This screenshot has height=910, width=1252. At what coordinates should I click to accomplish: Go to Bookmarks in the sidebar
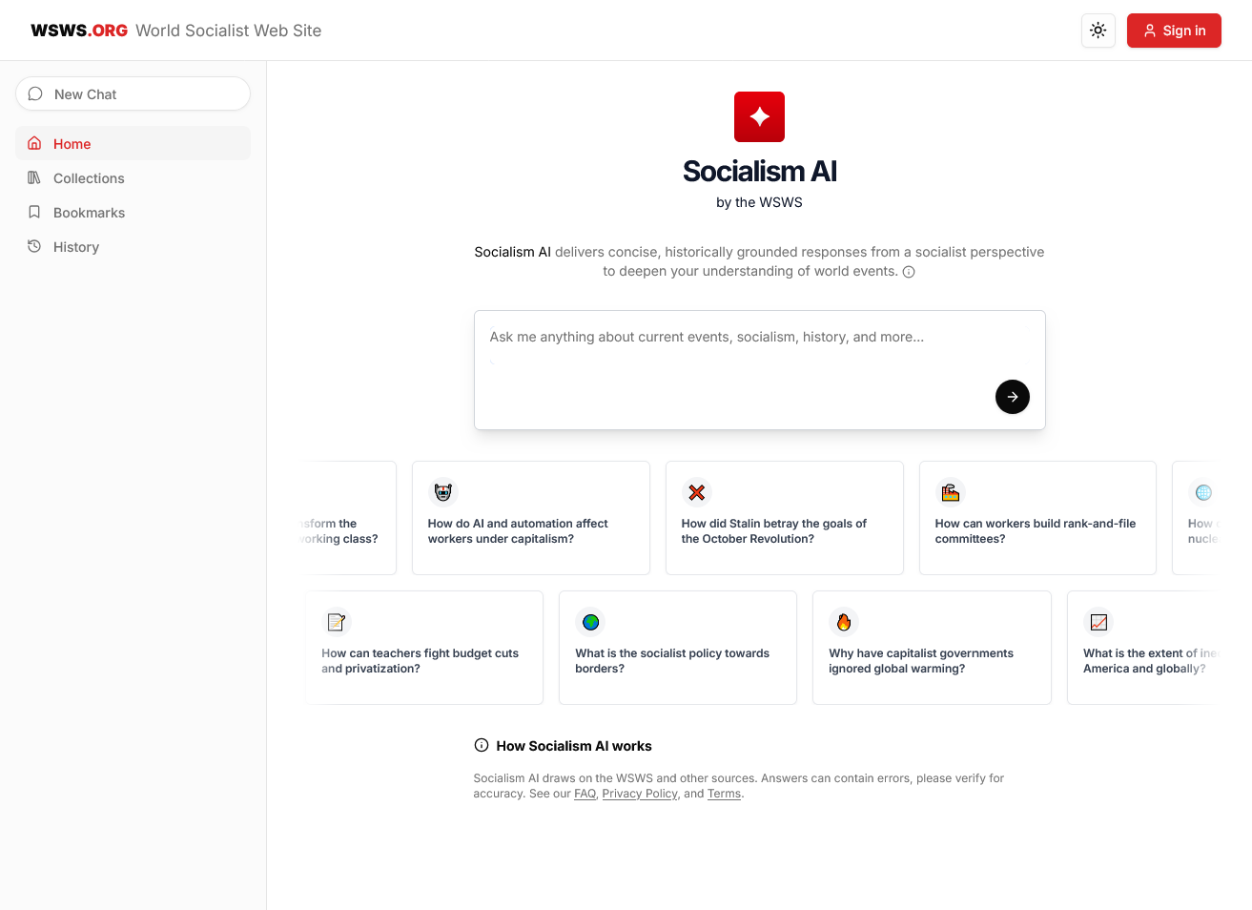point(133,212)
